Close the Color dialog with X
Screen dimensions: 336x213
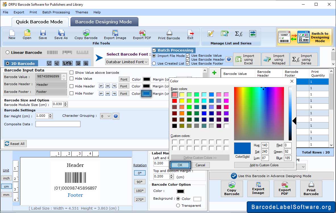coord(292,81)
